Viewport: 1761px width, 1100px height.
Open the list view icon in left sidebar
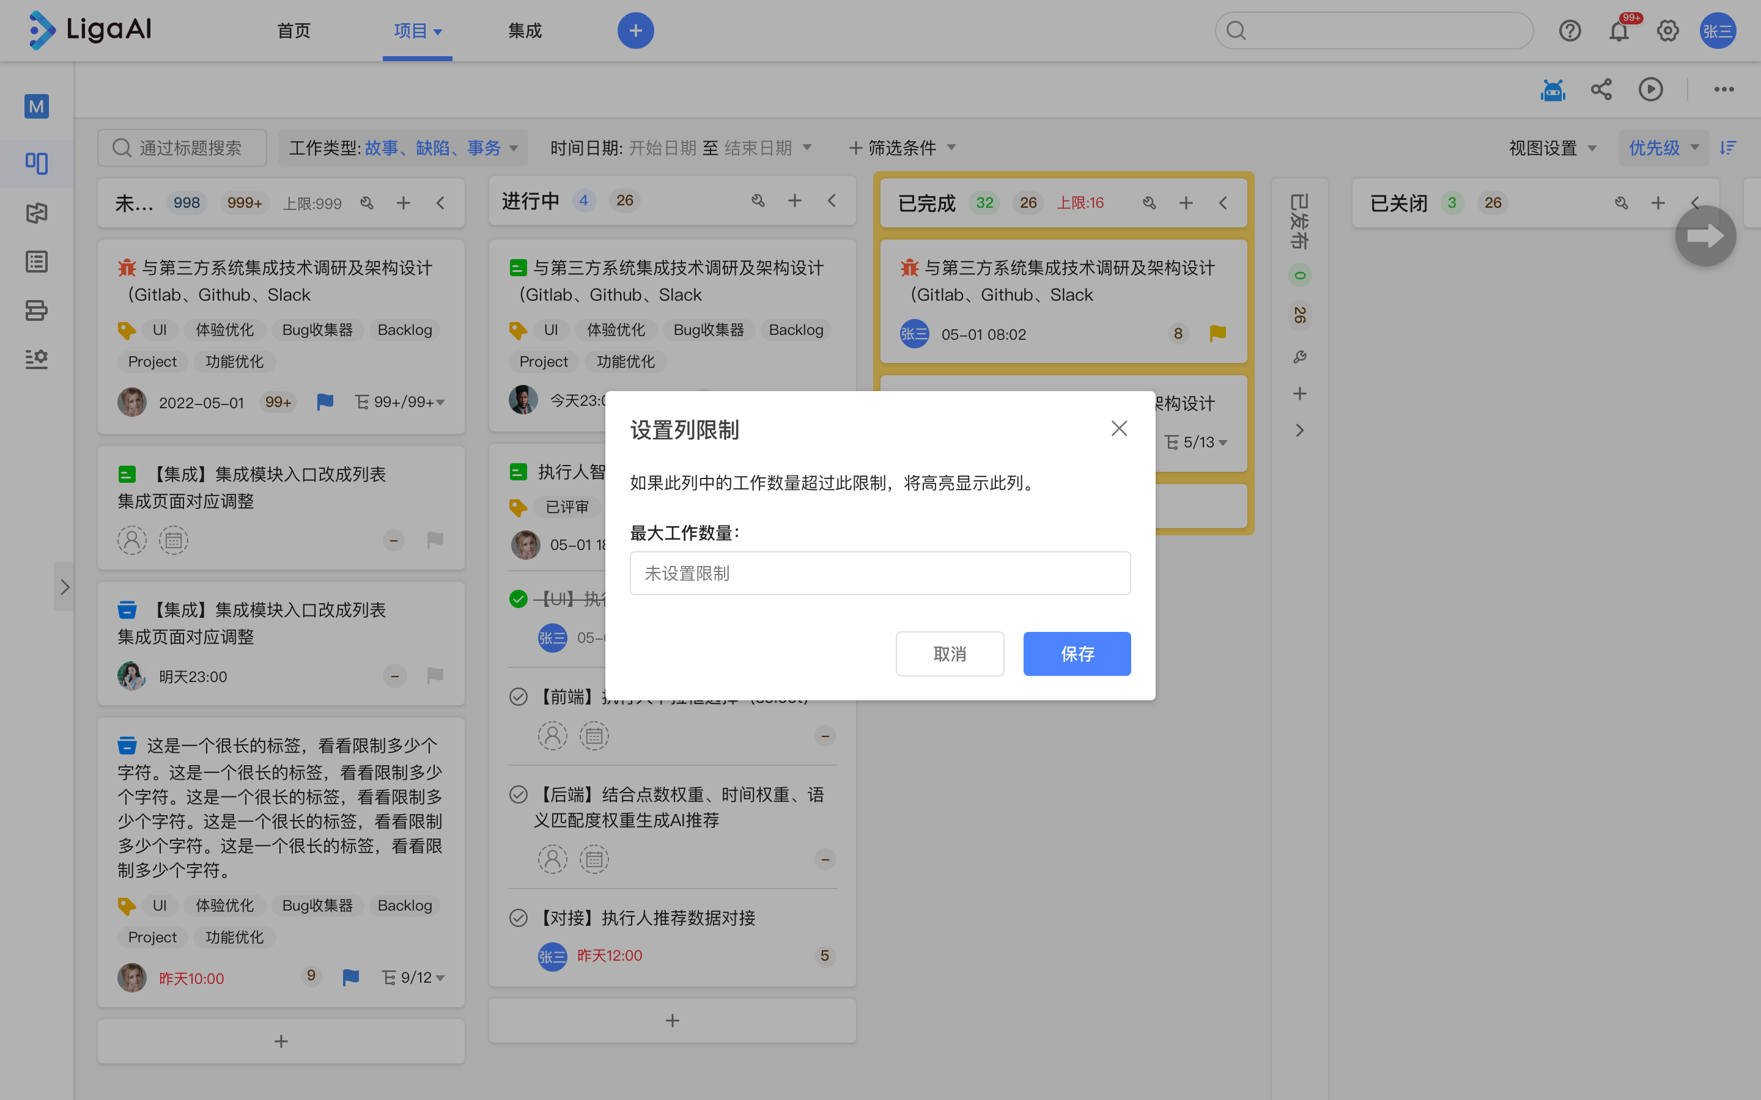[x=35, y=261]
